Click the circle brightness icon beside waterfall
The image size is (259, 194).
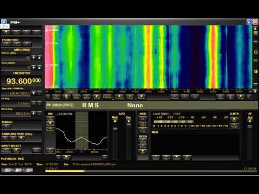255,52
